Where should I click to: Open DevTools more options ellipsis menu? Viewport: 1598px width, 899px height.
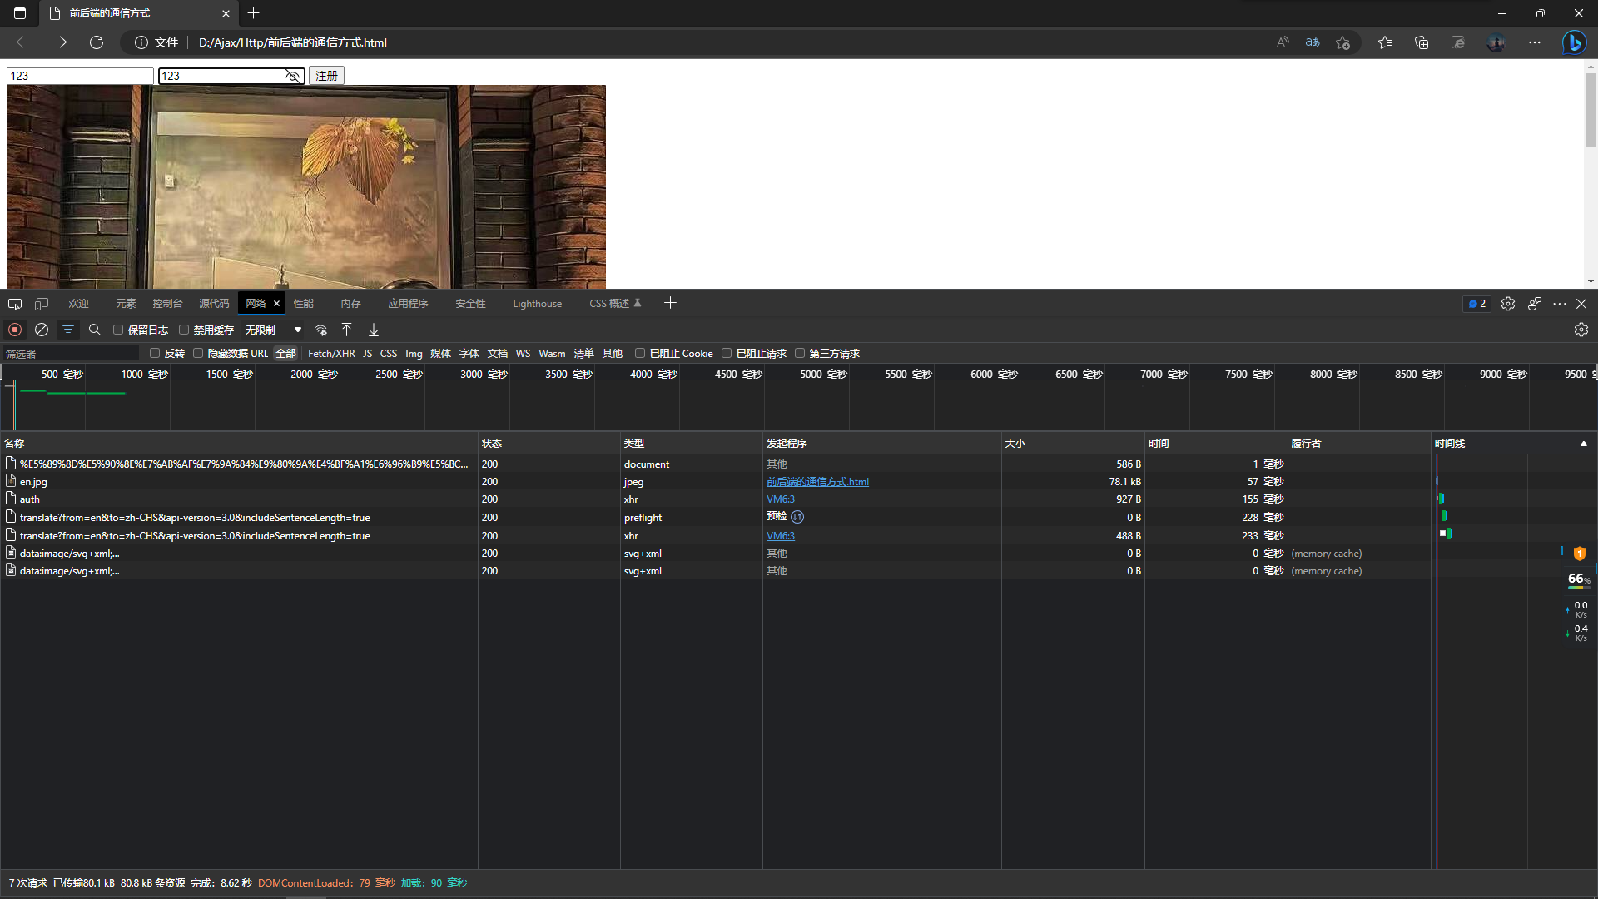click(x=1559, y=304)
